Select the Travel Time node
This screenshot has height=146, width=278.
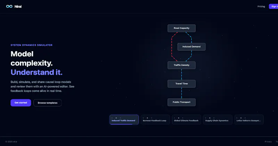(181, 83)
